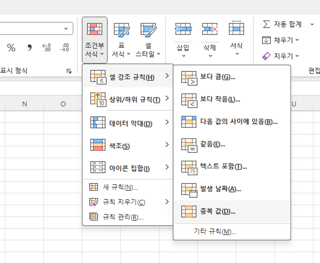Image resolution: width=320 pixels, height=263 pixels.
Task: Decrease decimal places icon
Action: tap(65, 48)
